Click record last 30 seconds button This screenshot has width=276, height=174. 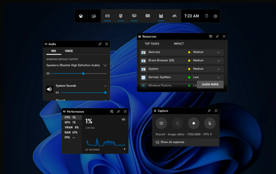pos(177,123)
